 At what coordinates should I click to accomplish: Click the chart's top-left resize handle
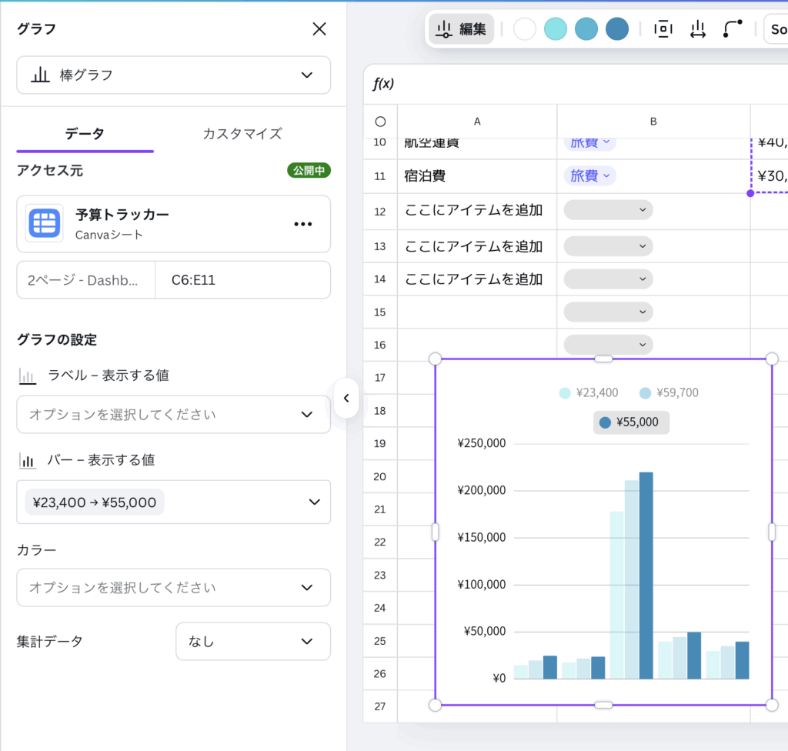436,359
